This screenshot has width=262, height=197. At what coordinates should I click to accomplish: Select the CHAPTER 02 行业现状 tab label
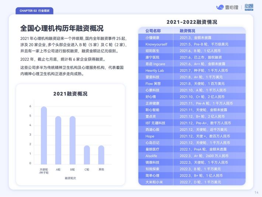coord(34,11)
